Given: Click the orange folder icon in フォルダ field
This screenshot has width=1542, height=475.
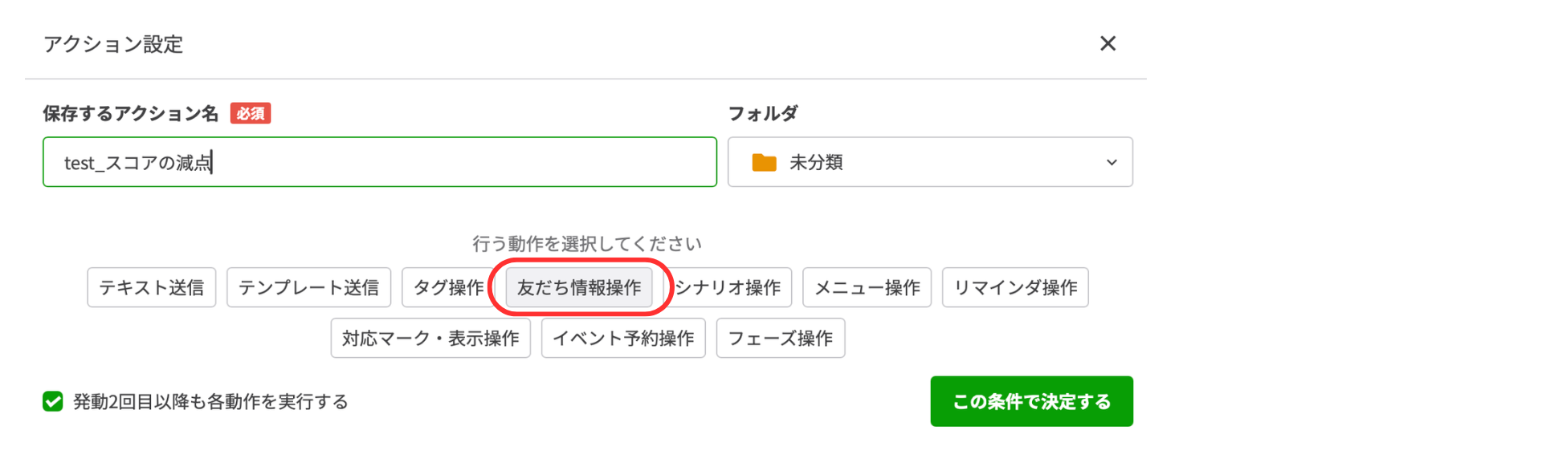Looking at the screenshot, I should coord(765,161).
